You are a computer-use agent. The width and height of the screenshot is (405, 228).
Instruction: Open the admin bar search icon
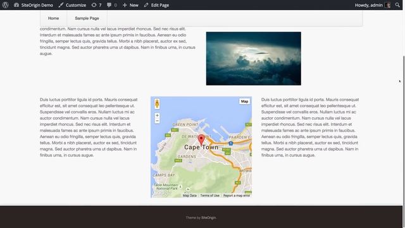397,5
